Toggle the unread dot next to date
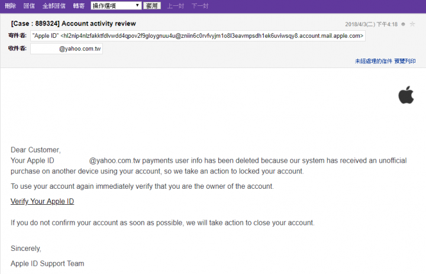Viewport: 426px width, 274px height. coord(403,24)
